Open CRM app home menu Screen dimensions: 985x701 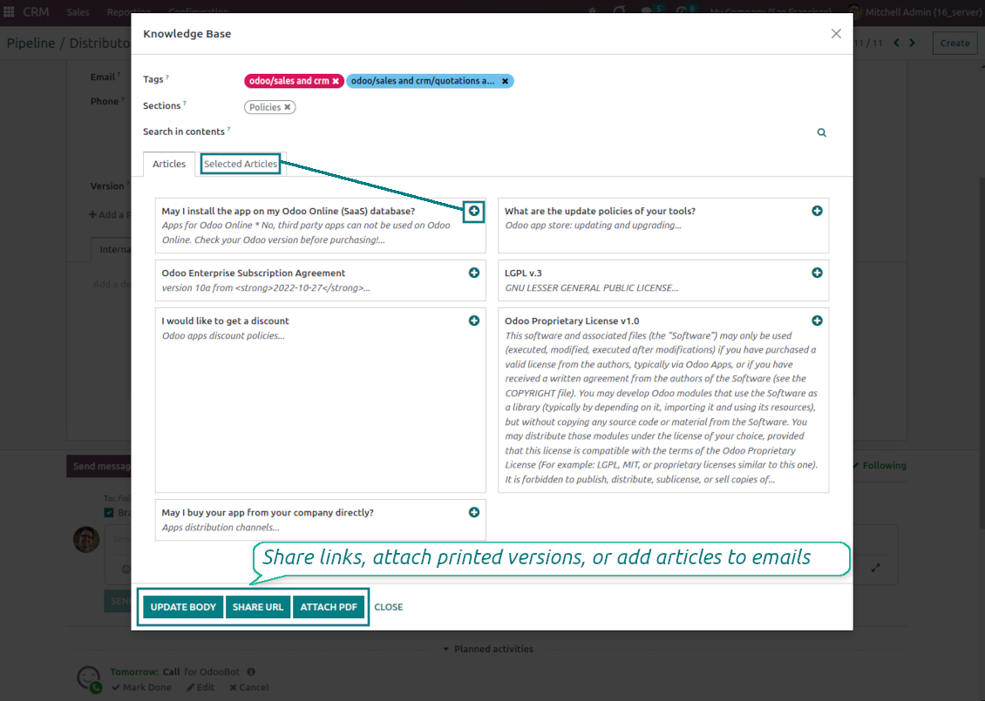(x=36, y=12)
